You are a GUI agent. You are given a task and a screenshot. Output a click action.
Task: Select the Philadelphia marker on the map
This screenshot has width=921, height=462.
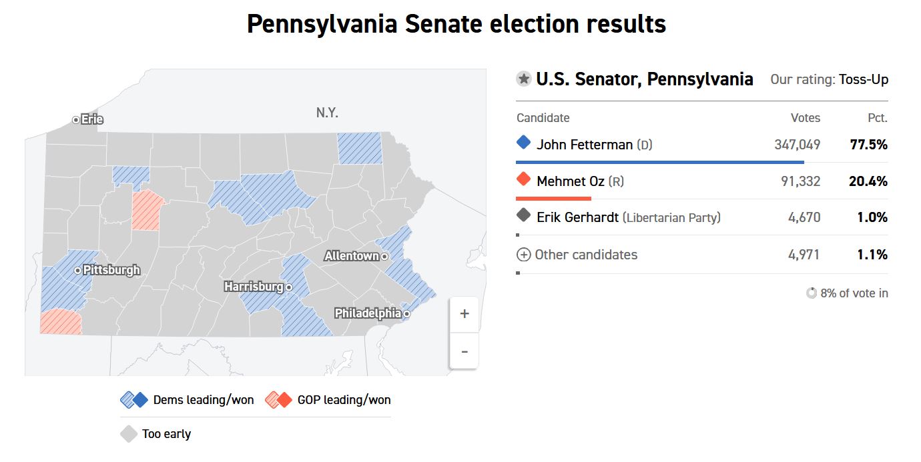[x=405, y=313]
